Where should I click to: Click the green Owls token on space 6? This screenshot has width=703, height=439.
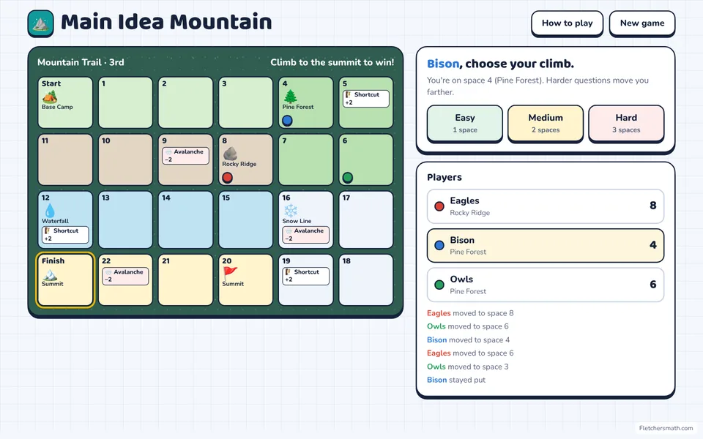pyautogui.click(x=347, y=177)
